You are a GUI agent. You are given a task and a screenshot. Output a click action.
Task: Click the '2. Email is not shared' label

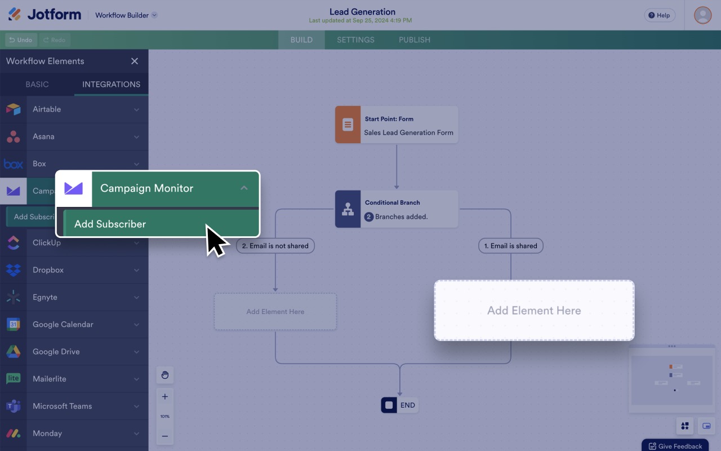[x=275, y=246]
